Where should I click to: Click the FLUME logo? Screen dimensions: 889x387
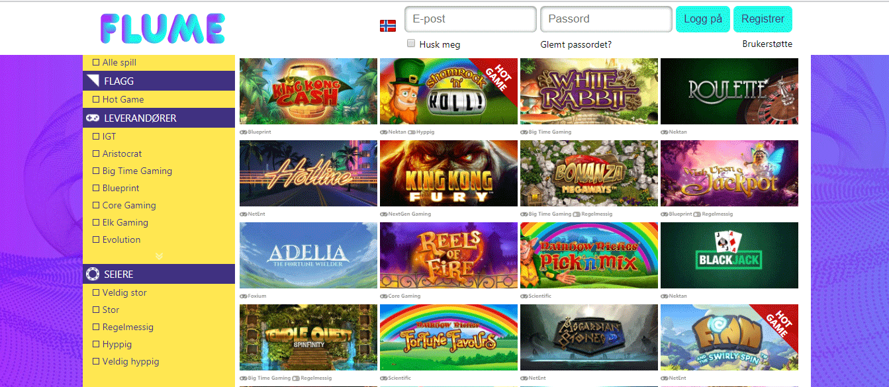pyautogui.click(x=163, y=28)
